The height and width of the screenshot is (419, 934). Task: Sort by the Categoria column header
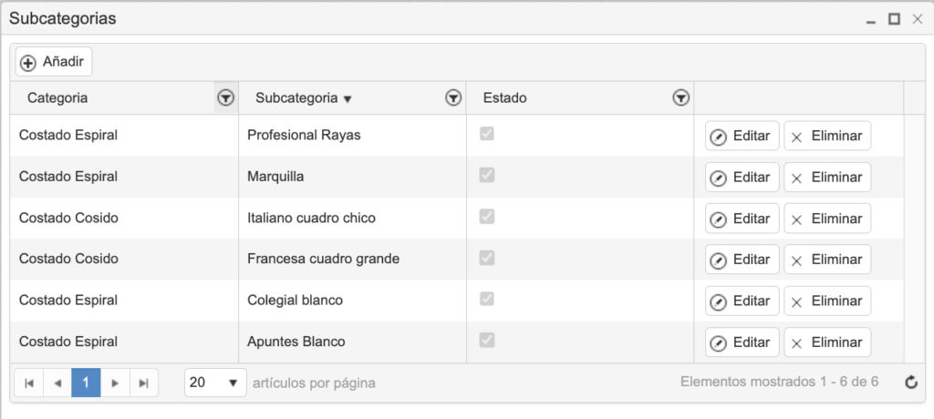pyautogui.click(x=57, y=98)
